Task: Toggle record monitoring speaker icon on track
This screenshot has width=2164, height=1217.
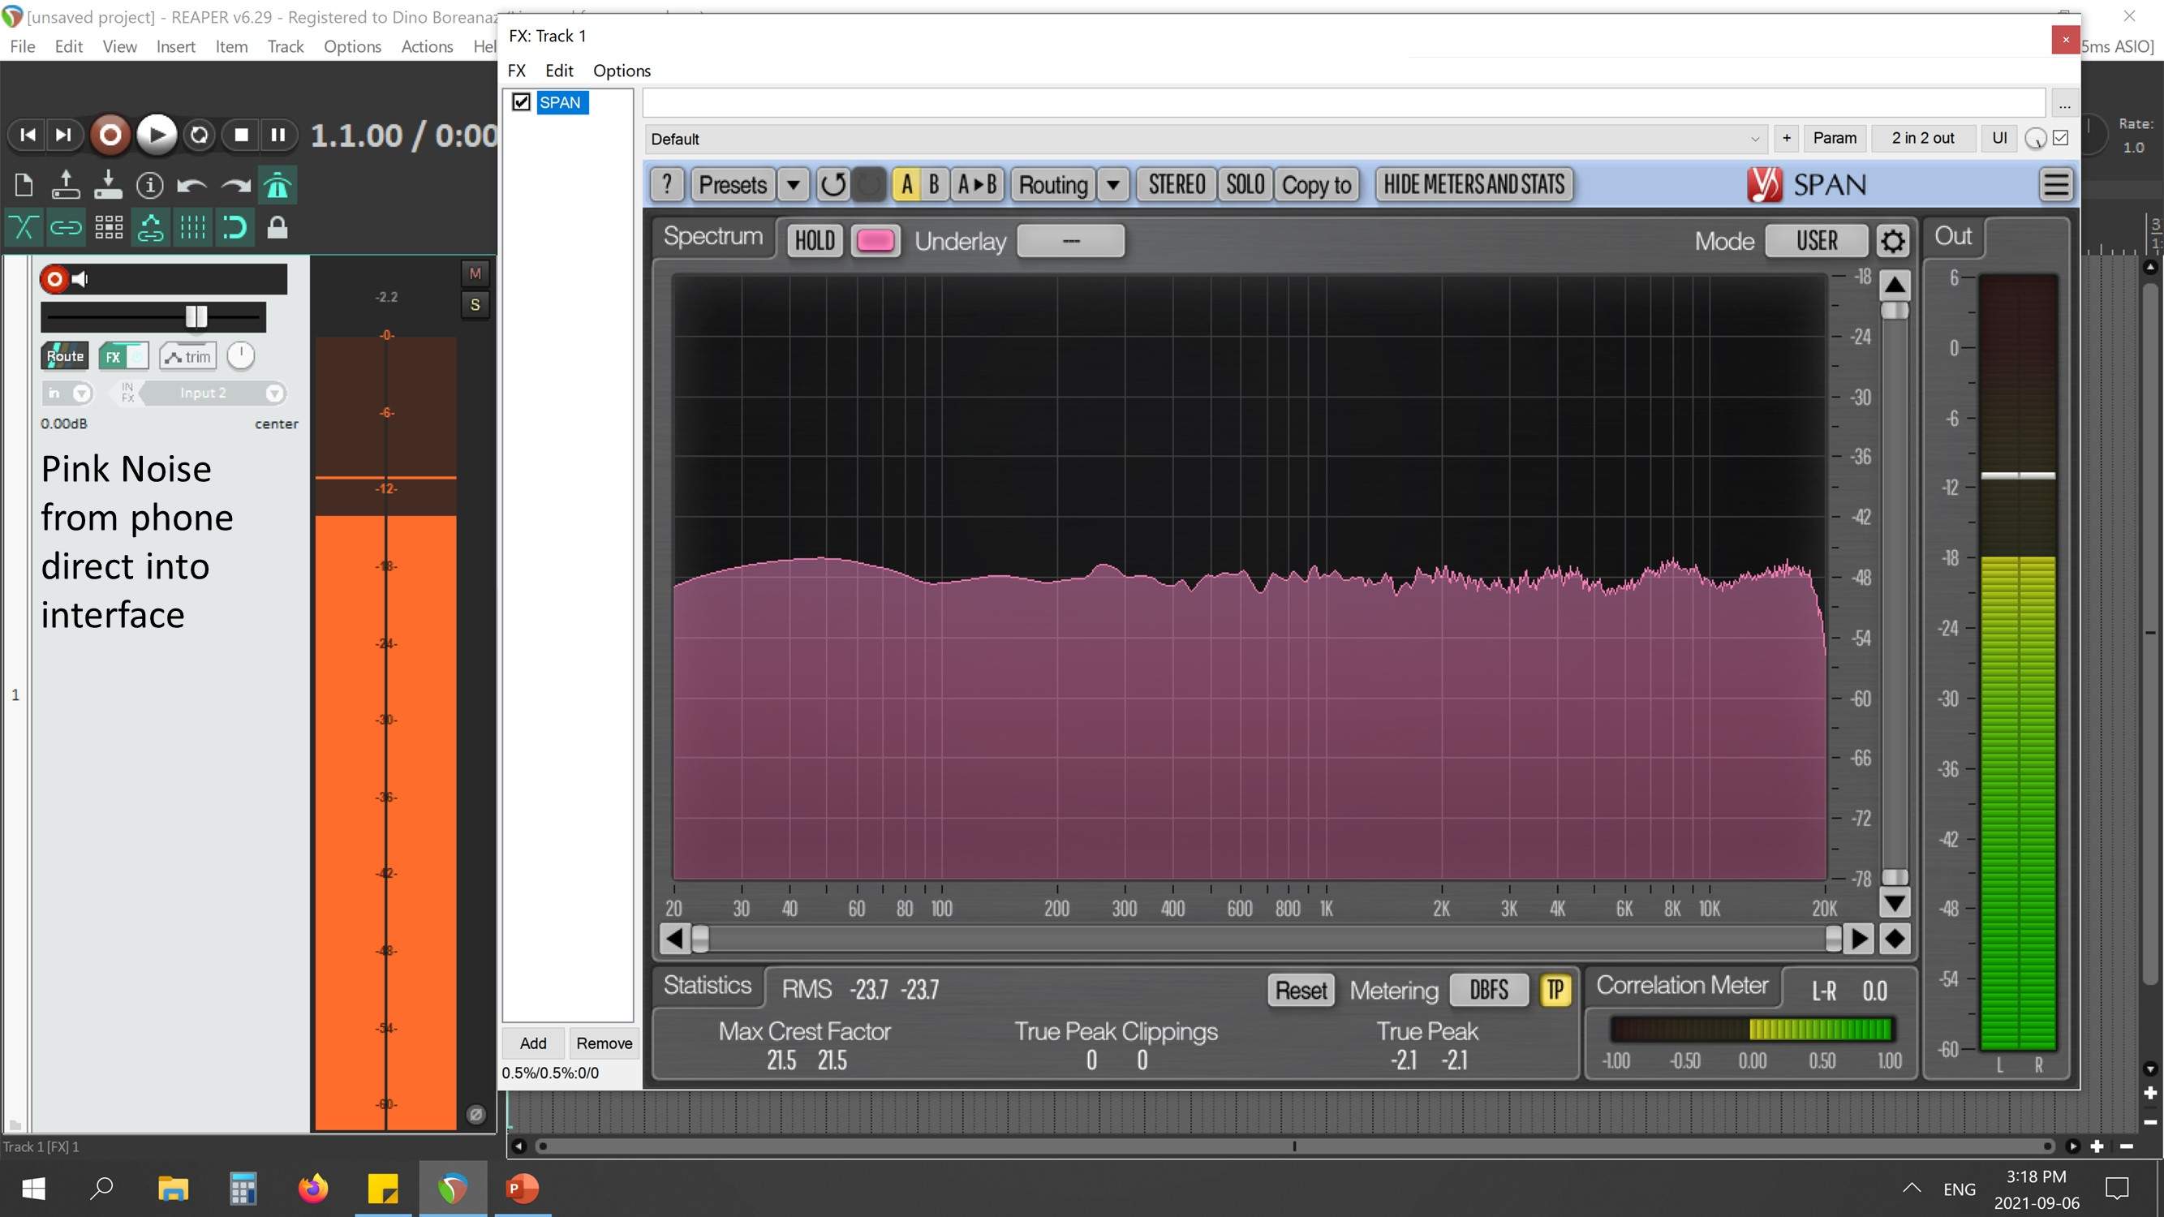Action: 80,279
